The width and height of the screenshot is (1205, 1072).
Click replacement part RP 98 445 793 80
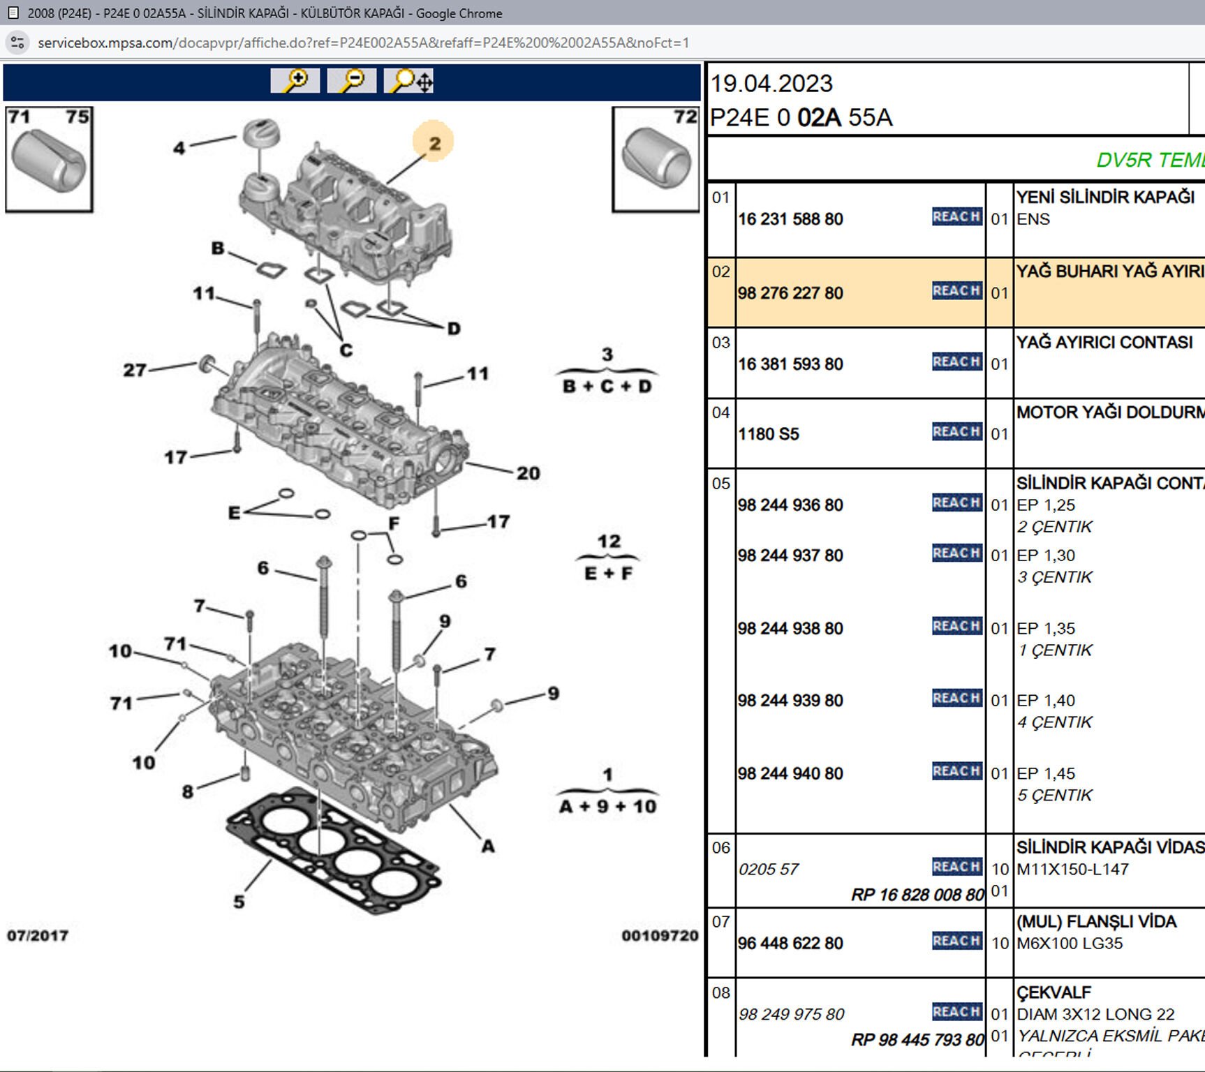(x=917, y=1040)
